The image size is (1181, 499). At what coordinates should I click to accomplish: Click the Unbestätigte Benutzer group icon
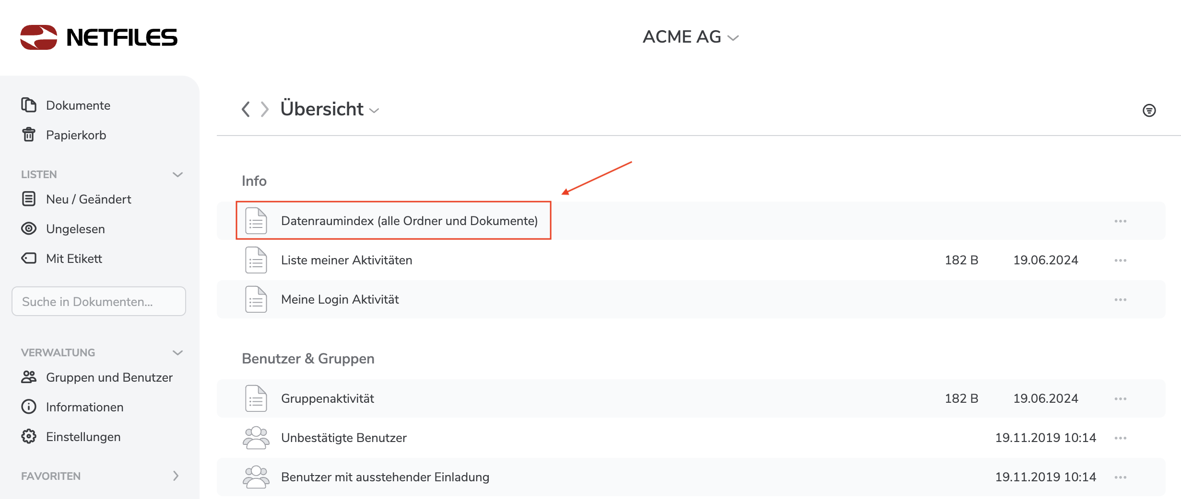[256, 438]
